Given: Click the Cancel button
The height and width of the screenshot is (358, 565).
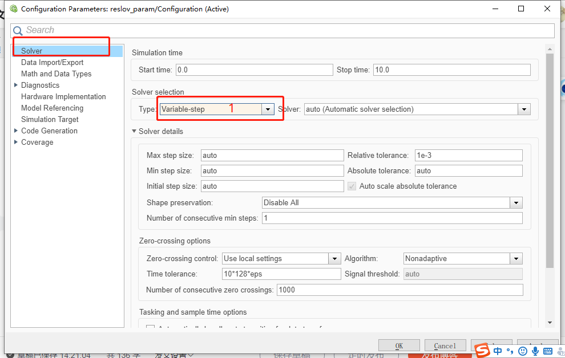Looking at the screenshot, I should click(x=445, y=345).
